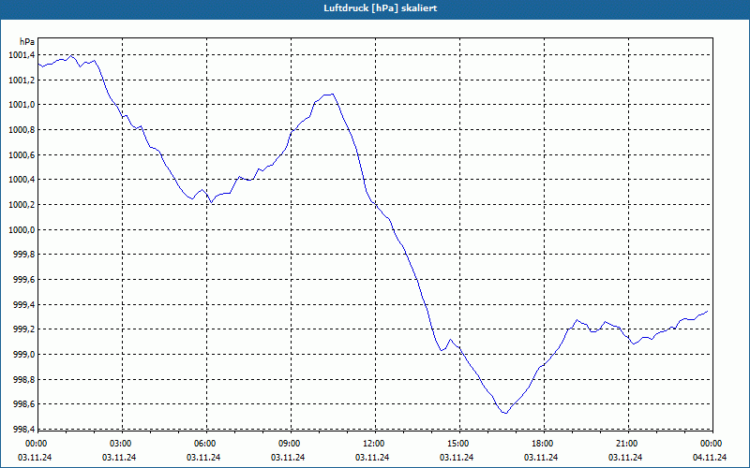Select the y-axis value "999,6"
Screen dimensions: 750x468
point(23,280)
